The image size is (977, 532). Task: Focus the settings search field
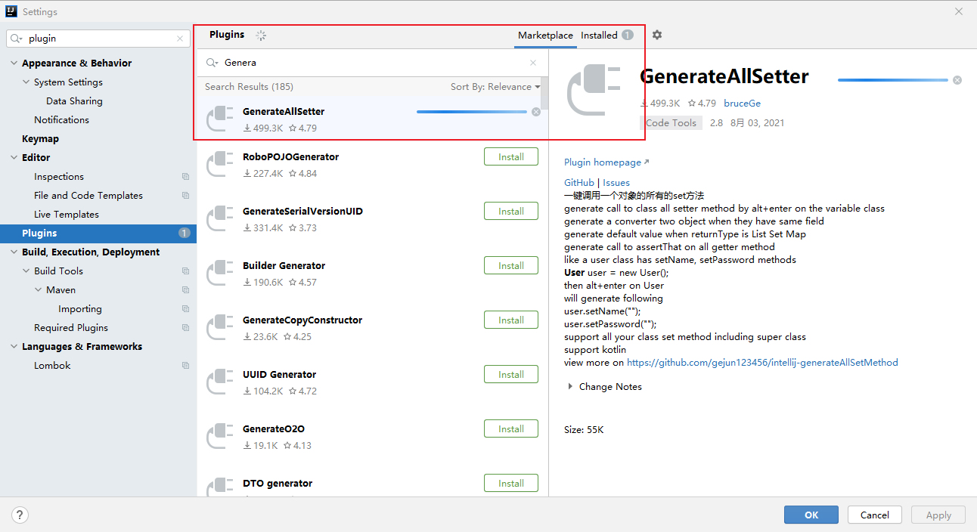(x=98, y=39)
